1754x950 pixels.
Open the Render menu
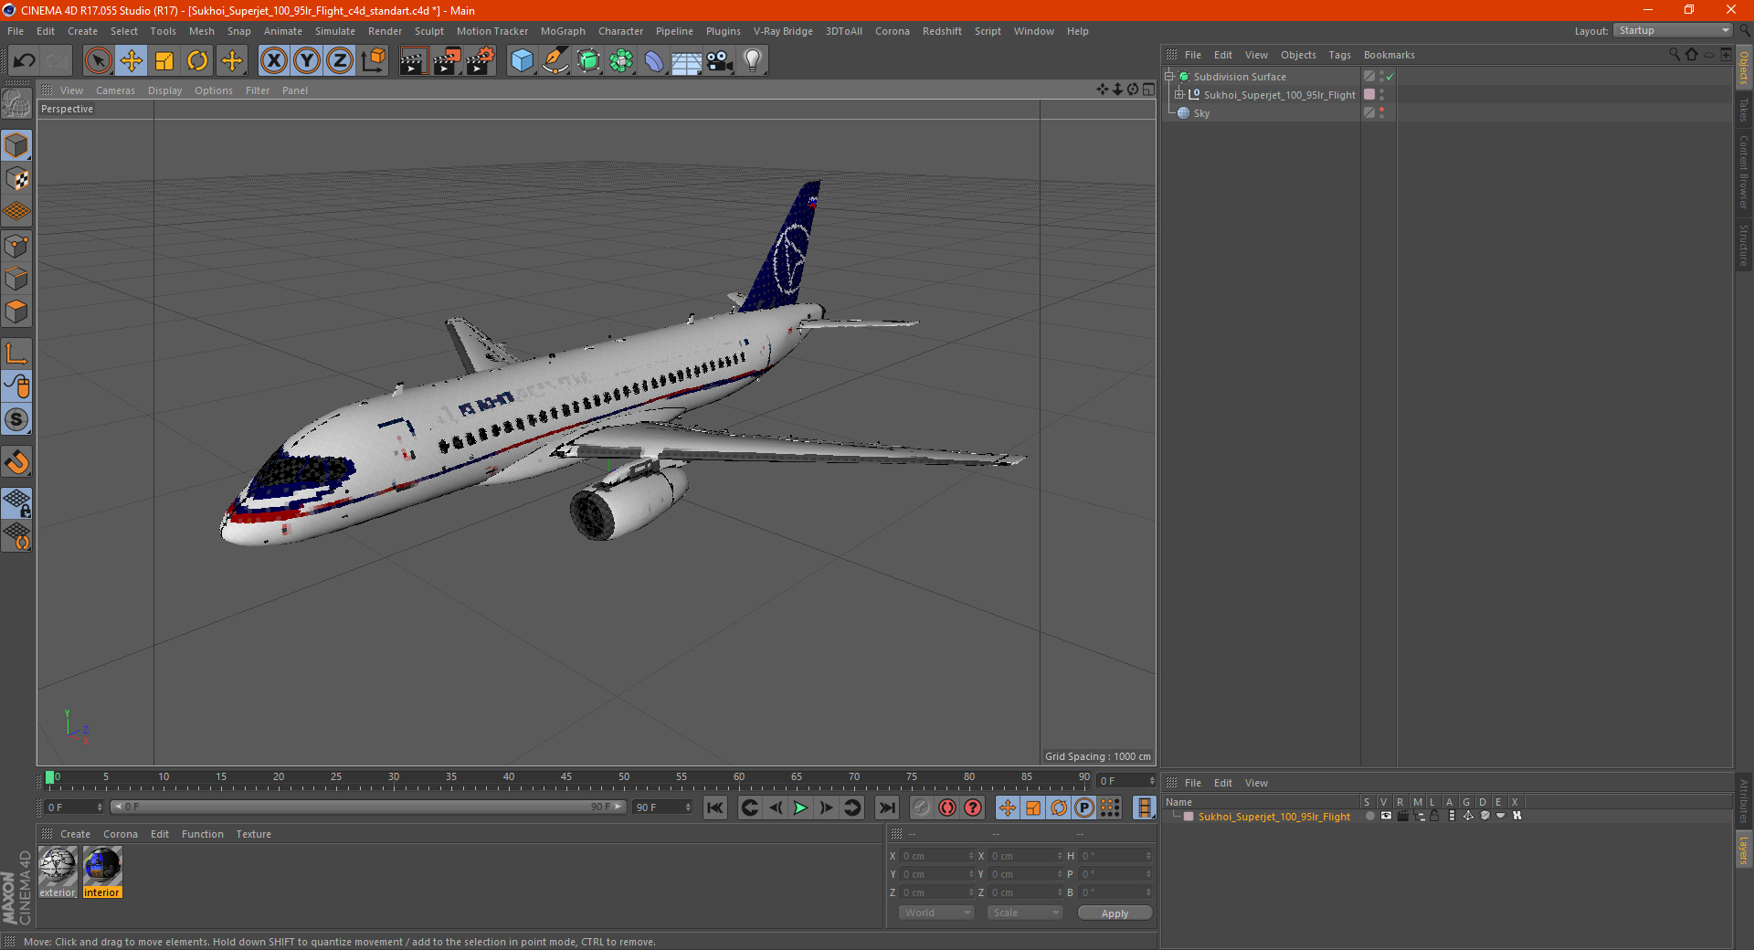pos(385,31)
